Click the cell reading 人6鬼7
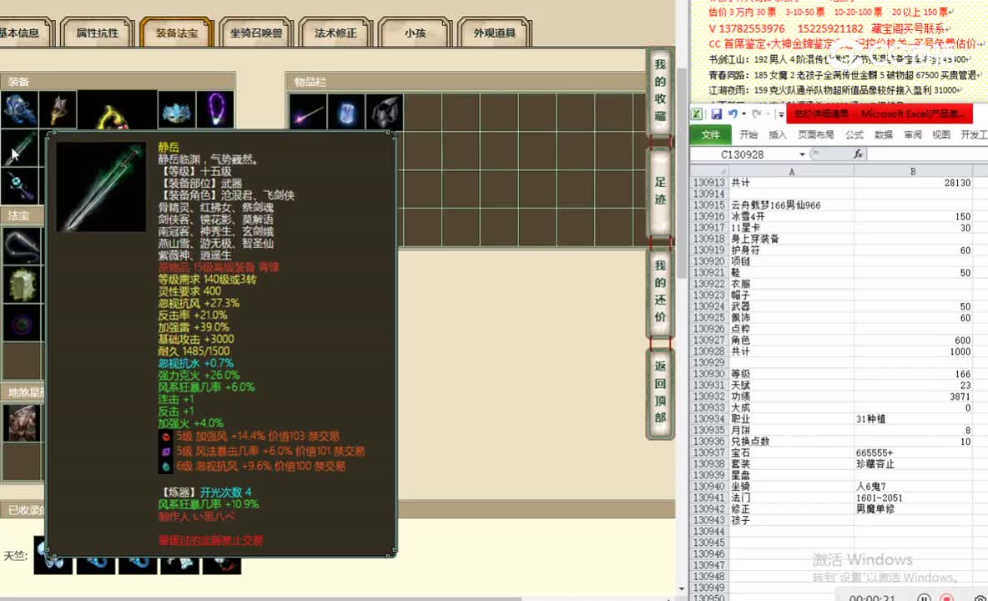 tap(913, 487)
